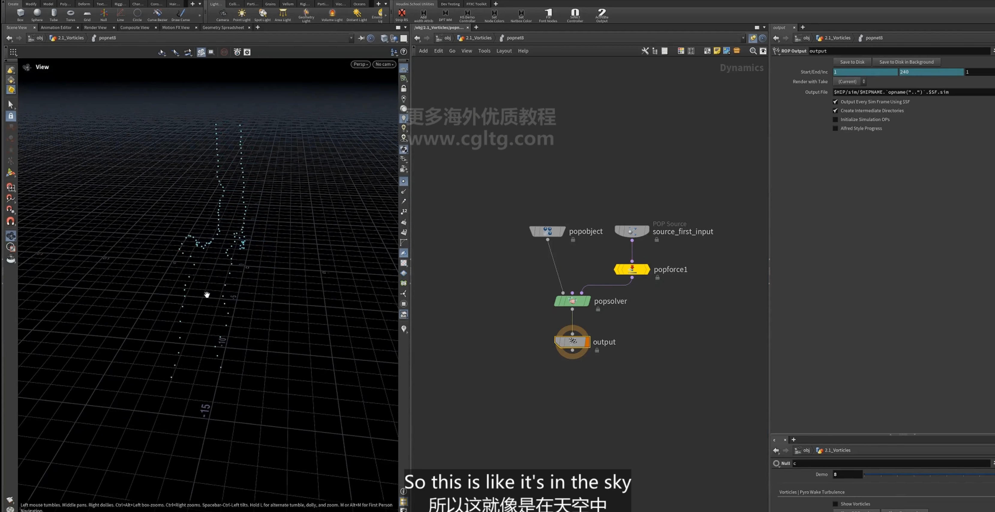Select the popobject node

(x=547, y=231)
